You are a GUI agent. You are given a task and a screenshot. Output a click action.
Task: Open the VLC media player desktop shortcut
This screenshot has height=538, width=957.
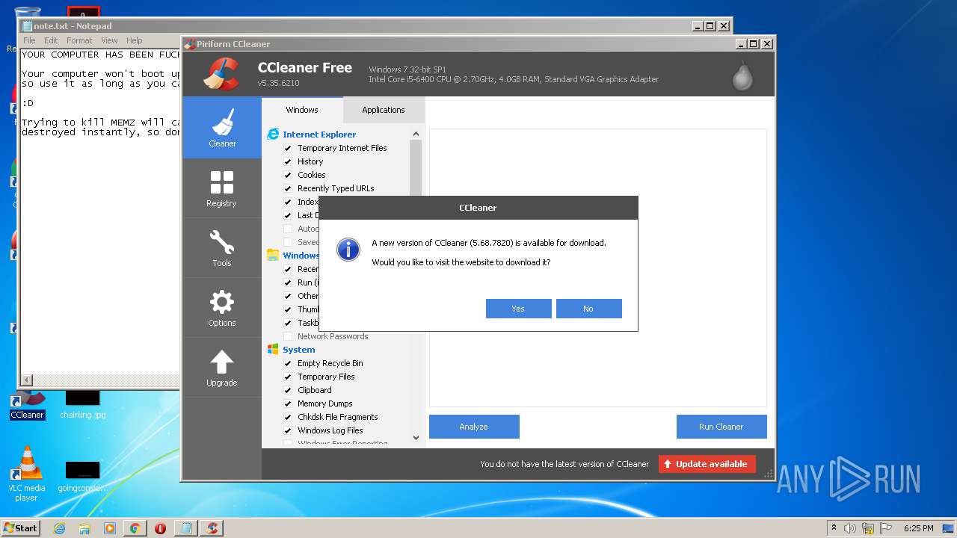(27, 474)
